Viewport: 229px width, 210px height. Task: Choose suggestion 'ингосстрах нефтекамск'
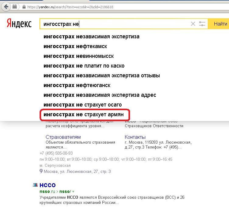coord(75,46)
